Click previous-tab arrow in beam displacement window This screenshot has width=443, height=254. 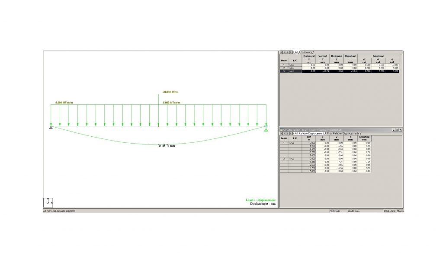[x=285, y=133]
